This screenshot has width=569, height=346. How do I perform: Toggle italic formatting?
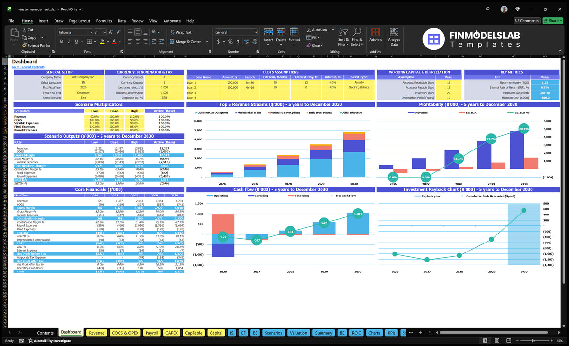tap(69, 42)
